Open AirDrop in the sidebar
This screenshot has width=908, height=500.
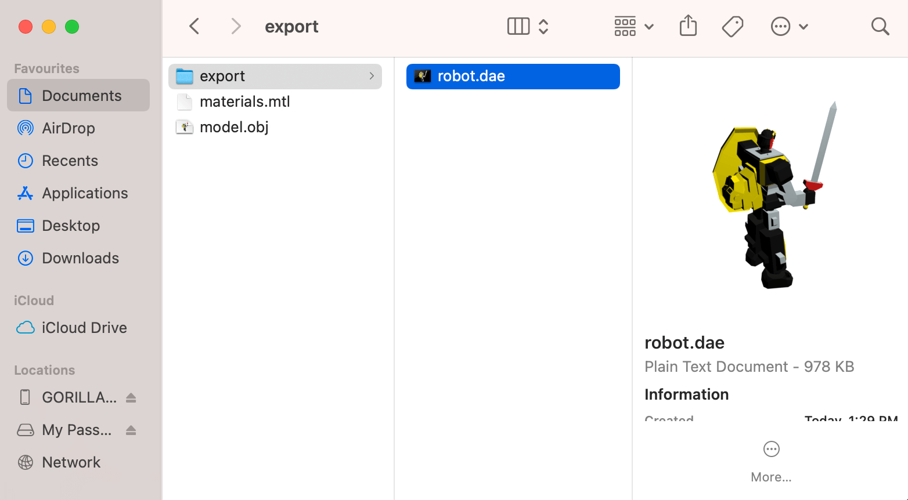(68, 128)
